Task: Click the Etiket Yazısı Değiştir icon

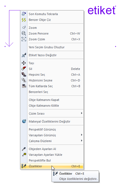Action: (x=24, y=55)
